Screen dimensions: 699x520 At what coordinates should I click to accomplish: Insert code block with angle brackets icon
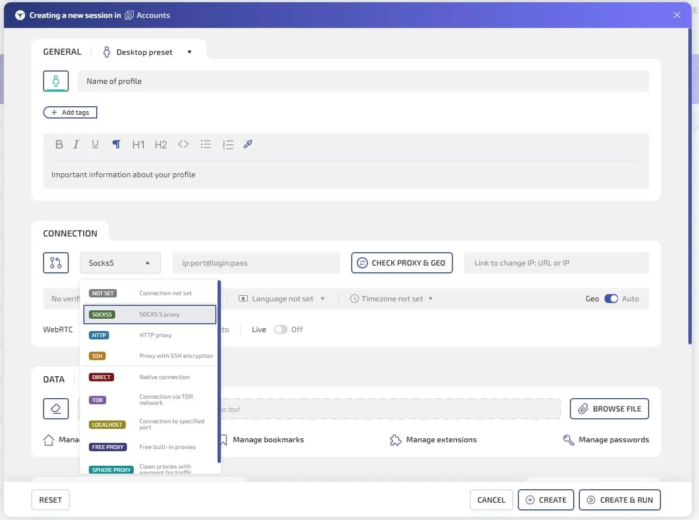tap(183, 144)
